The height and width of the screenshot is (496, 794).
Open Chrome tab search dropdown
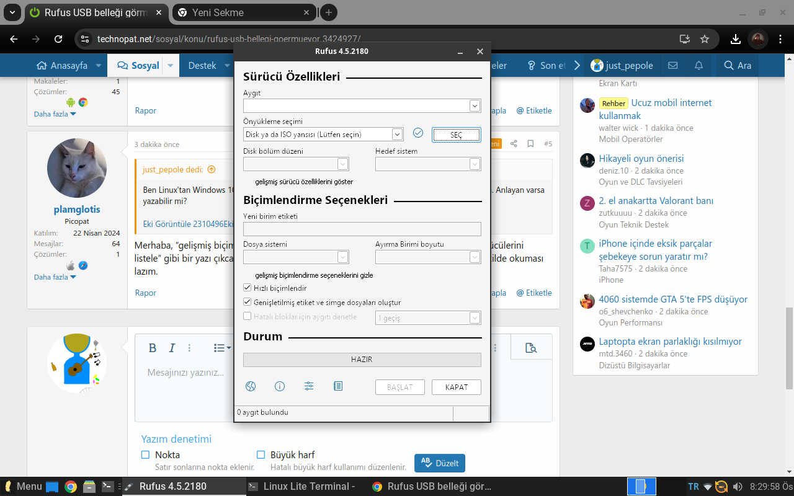coord(12,12)
